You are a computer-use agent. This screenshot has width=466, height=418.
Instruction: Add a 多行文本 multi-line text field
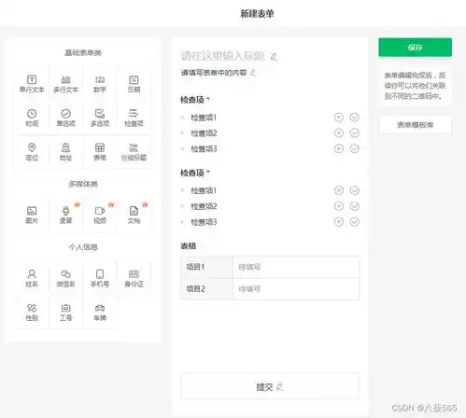point(65,84)
